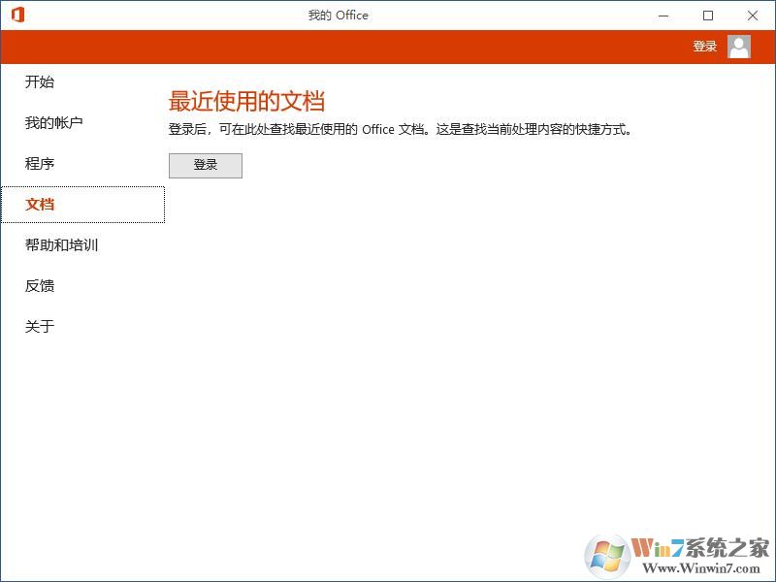Minimize the 我的 Office window
The width and height of the screenshot is (776, 582).
click(663, 16)
